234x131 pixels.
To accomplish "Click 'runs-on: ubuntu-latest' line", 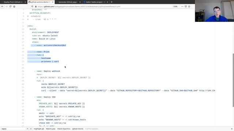I will click(45, 36).
